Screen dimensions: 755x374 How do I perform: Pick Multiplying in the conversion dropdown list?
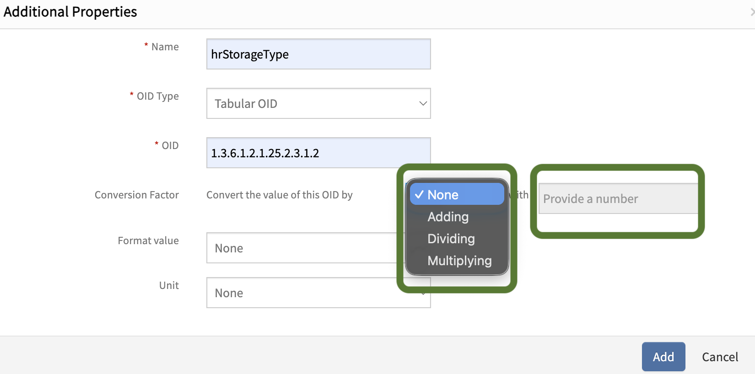(x=459, y=261)
